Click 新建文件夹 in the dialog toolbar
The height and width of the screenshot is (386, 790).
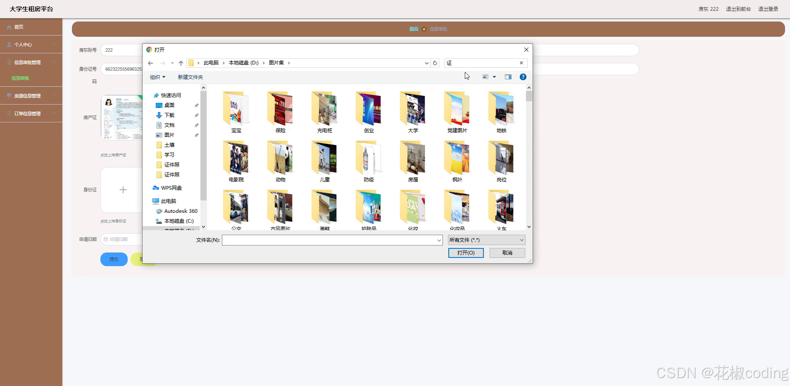point(190,77)
